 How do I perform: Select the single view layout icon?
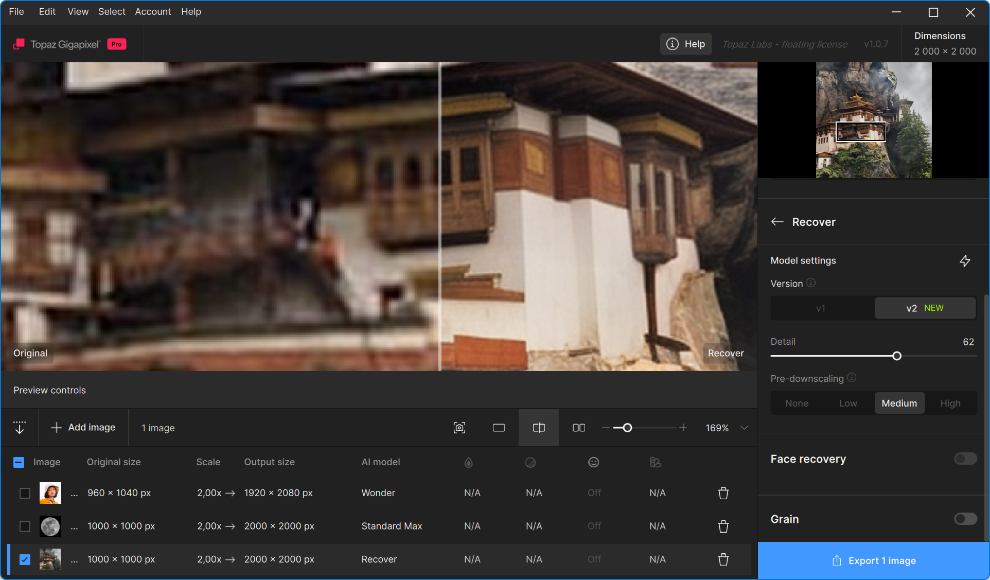click(499, 428)
